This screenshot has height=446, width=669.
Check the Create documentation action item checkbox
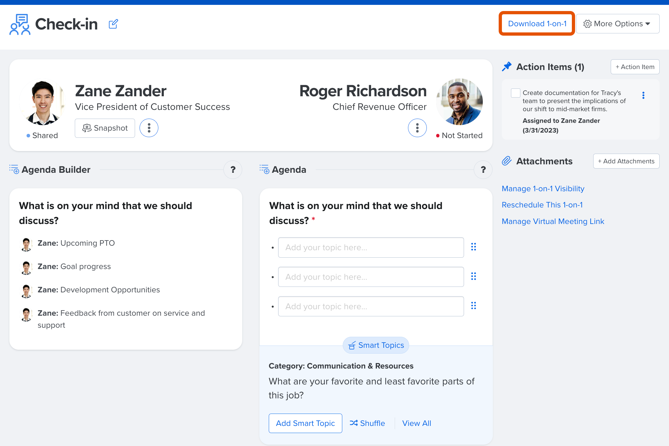click(x=516, y=93)
